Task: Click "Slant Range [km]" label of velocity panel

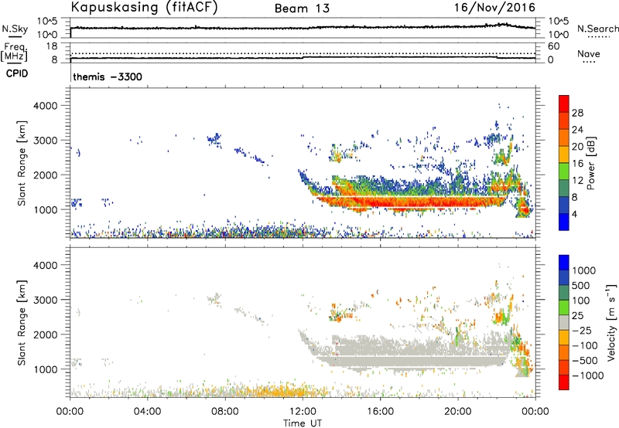Action: click(x=22, y=323)
